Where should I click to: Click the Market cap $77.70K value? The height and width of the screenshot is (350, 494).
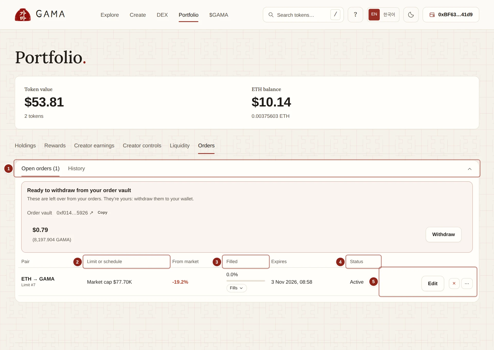coord(109,282)
